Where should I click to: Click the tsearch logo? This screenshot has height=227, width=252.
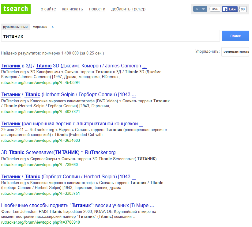click(16, 9)
